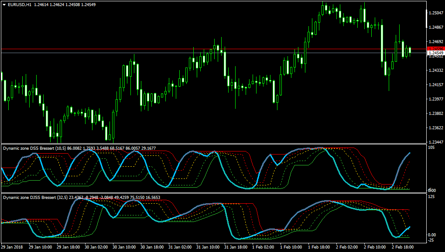Viewport: 445px width, 252px height.
Task: Click the latest endpoint of blue DSS line
Action: click(410, 153)
